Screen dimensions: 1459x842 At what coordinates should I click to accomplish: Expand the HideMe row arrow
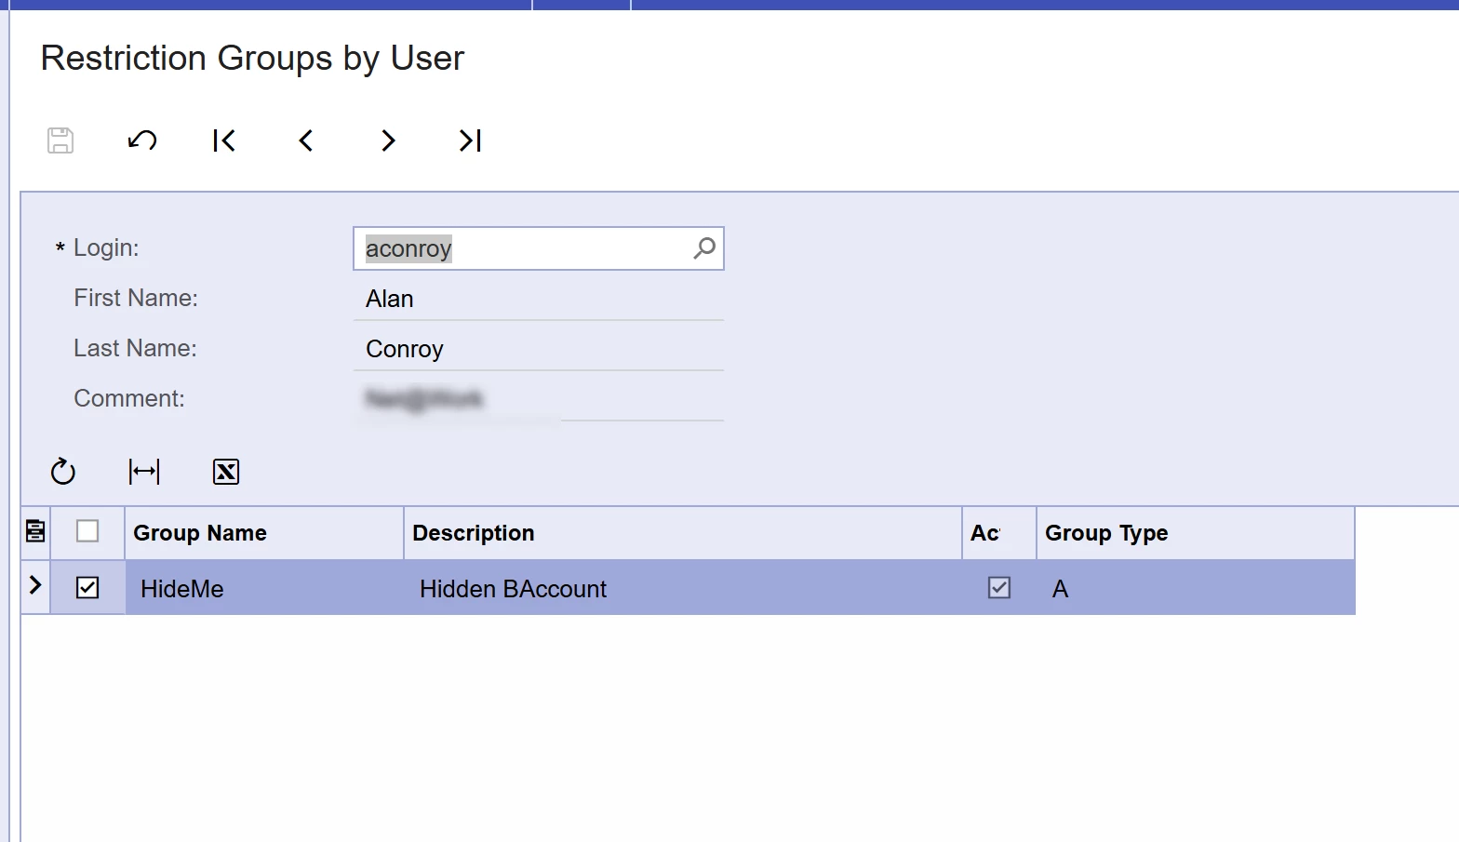35,585
